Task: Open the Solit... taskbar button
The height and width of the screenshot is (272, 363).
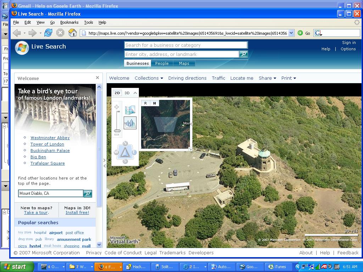Action: 165,267
